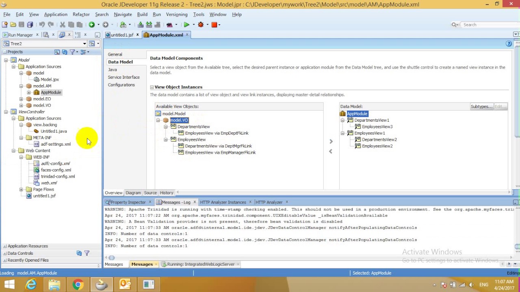
Task: Select the Java category in the editor sidebar
Action: click(113, 70)
